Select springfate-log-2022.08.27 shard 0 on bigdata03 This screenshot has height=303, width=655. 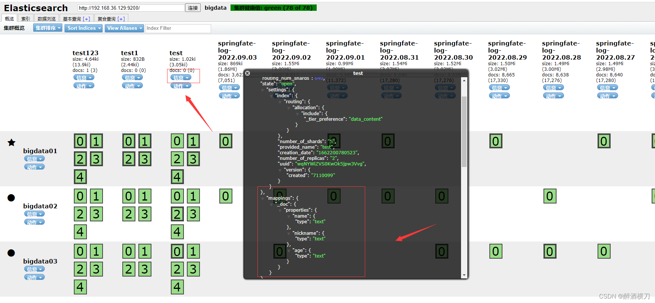(x=604, y=251)
